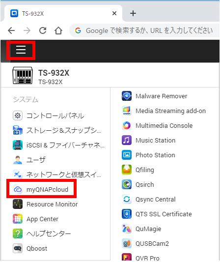Image resolution: width=220 pixels, height=262 pixels.
Task: Open the Qsirch search icon
Action: 127,184
